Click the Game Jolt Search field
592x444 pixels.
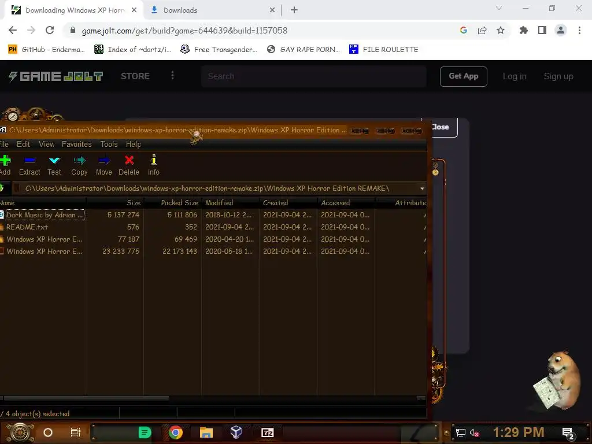pyautogui.click(x=314, y=76)
